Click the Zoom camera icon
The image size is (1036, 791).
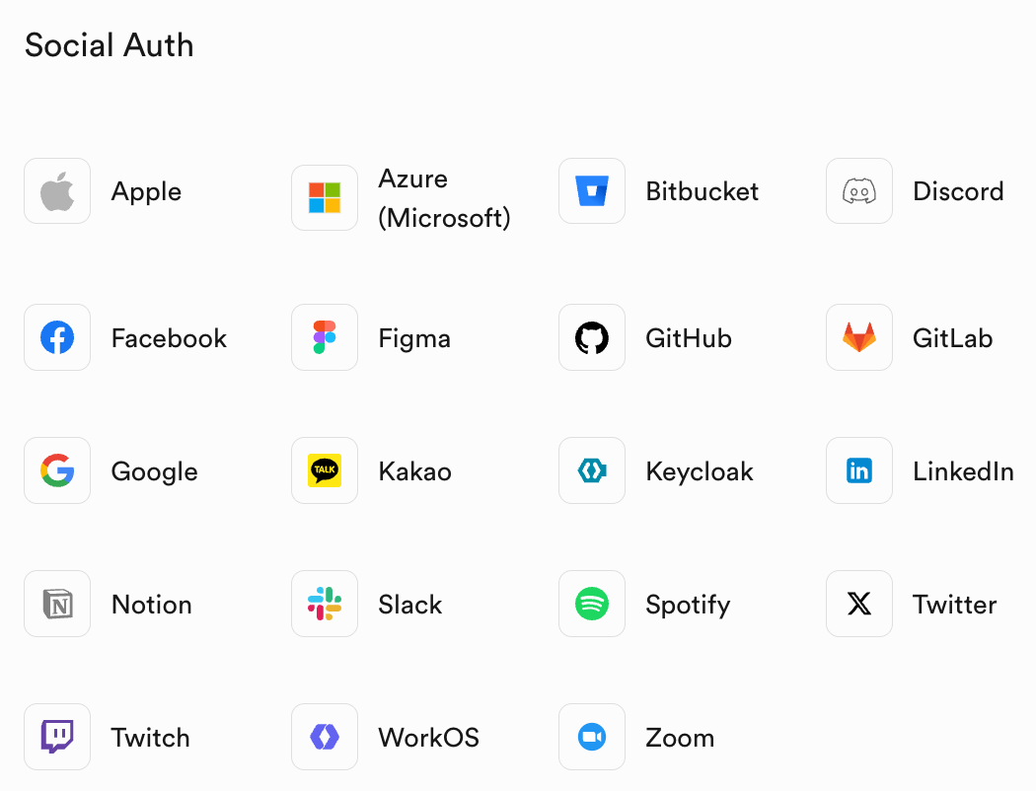592,737
